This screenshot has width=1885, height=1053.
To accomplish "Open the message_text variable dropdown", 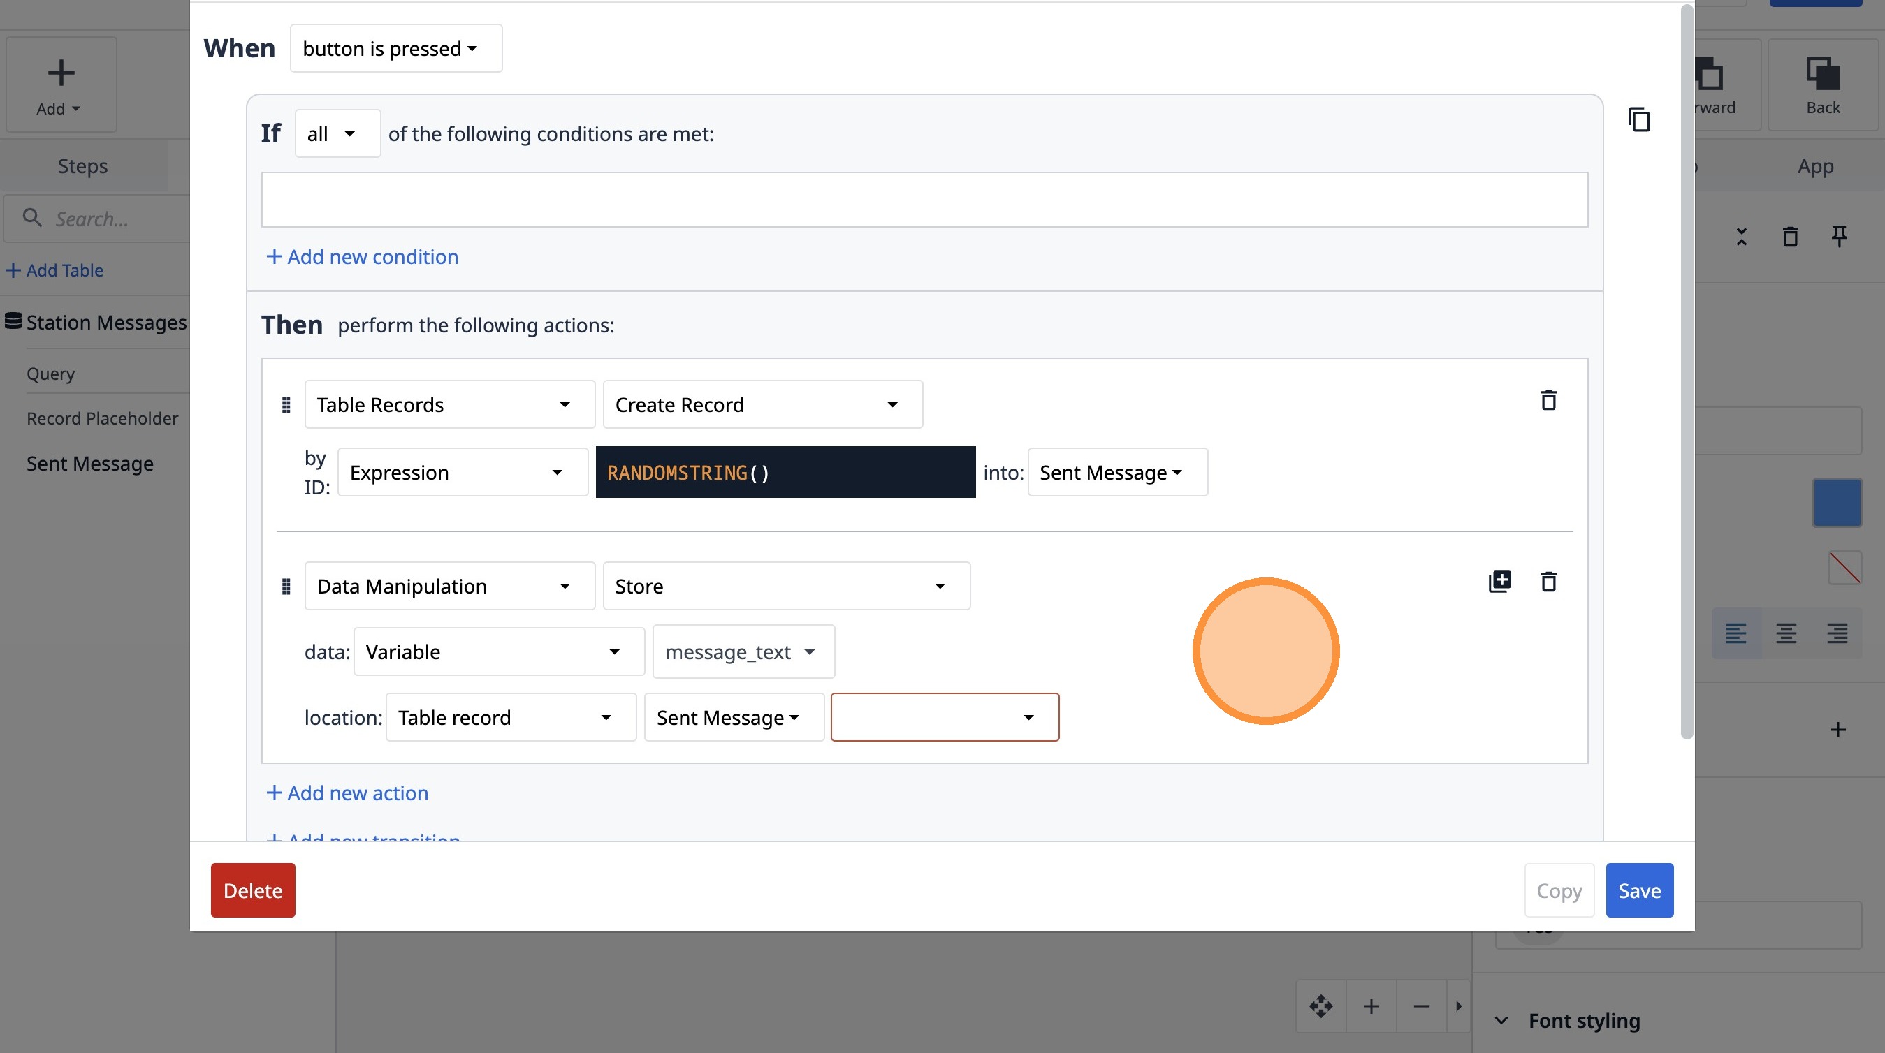I will coord(743,651).
